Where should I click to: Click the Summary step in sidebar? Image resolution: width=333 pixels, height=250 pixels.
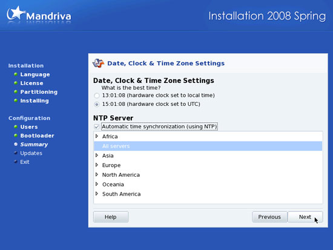tap(34, 145)
